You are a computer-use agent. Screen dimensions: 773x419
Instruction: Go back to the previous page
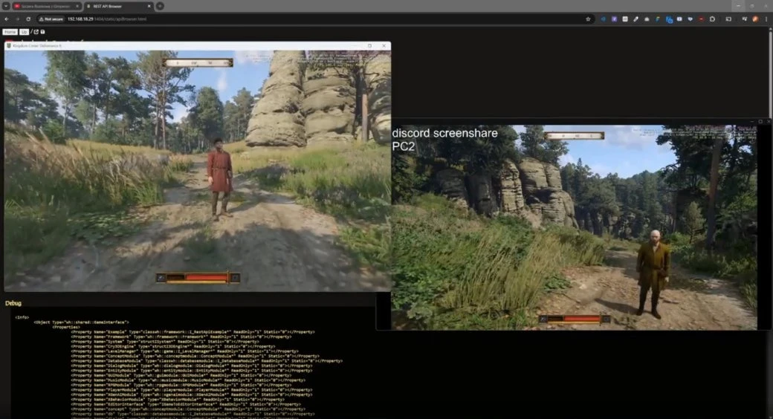(x=7, y=19)
